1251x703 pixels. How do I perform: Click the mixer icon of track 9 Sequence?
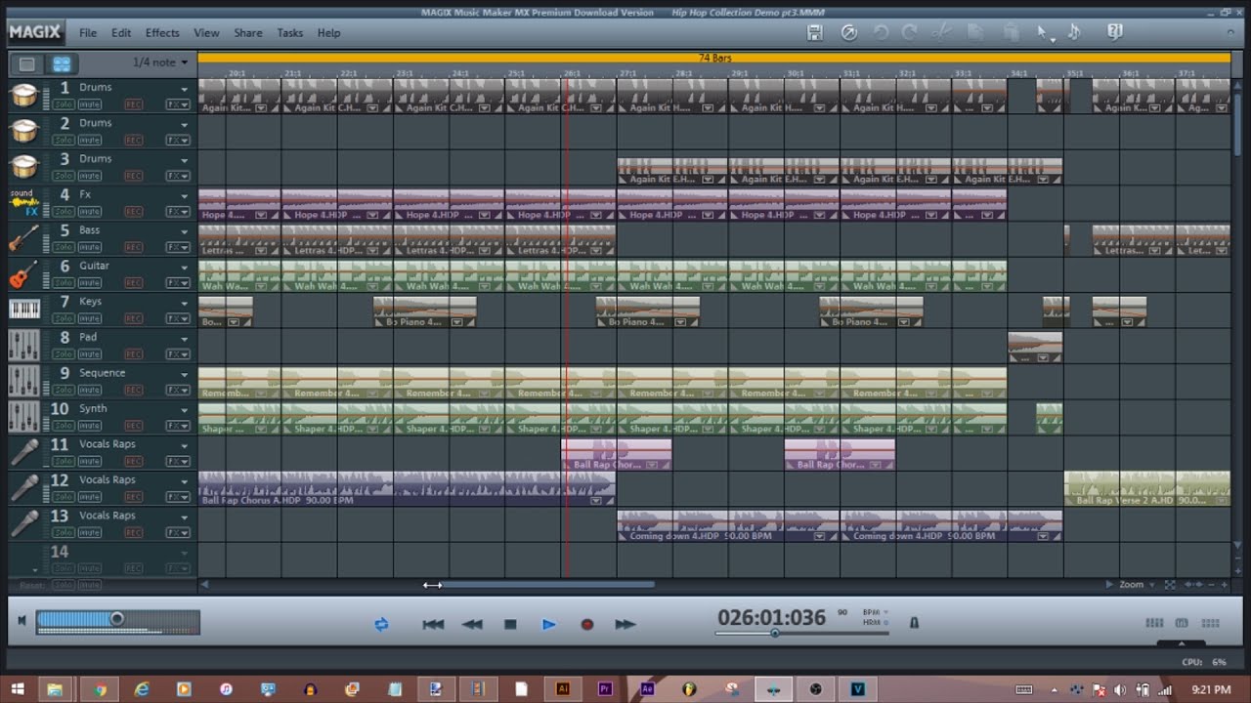24,382
